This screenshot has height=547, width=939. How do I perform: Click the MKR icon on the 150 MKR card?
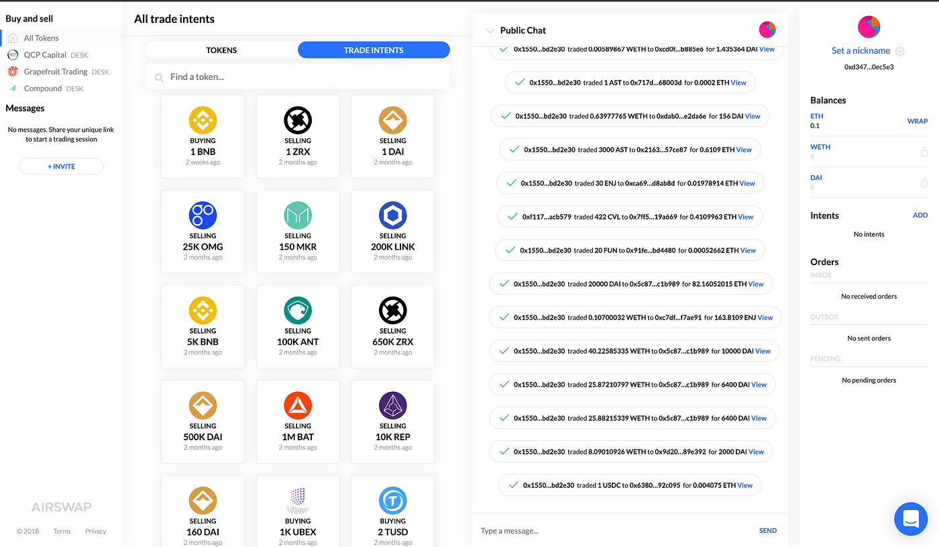coord(298,215)
